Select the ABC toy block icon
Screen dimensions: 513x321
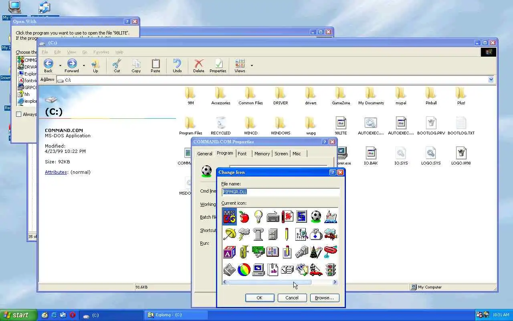point(229,252)
